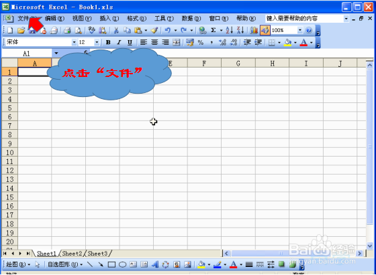Apply drawing toolbar Line Color brush

[218, 264]
